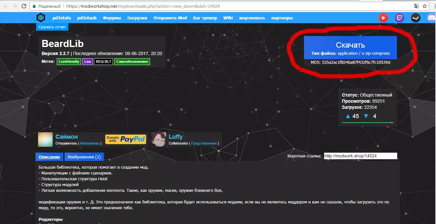The width and height of the screenshot is (436, 224).
Task: Open the Steam icon in the header
Action: point(416,18)
